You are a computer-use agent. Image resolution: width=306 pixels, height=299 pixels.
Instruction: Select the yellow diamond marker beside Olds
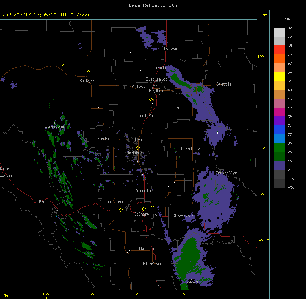pyautogui.click(x=138, y=148)
